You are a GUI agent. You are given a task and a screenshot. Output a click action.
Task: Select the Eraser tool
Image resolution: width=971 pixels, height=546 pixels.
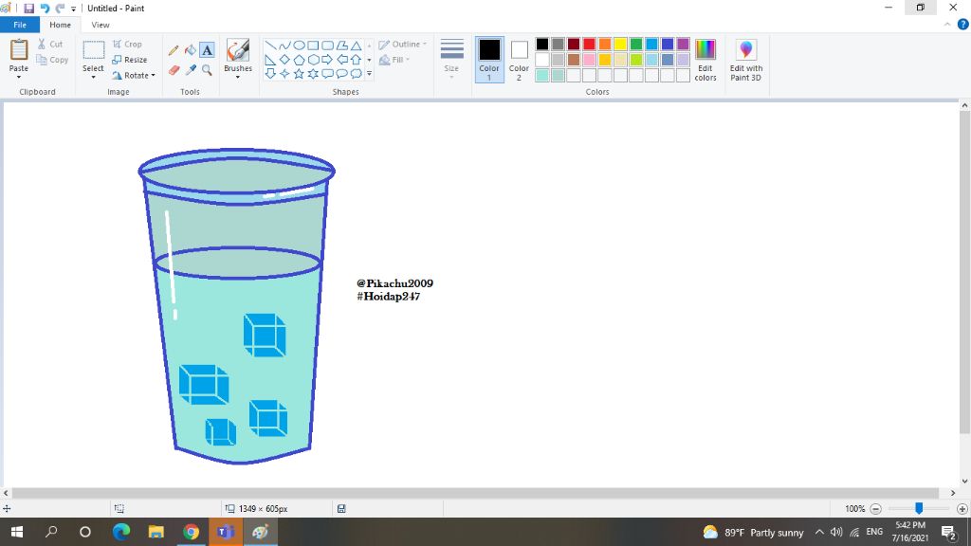[x=174, y=70]
